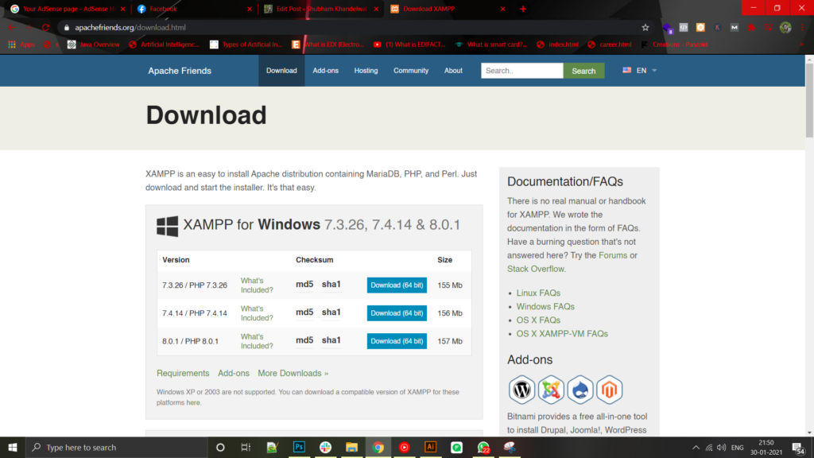Open md5 checksum for version 7.3.26
Image resolution: width=814 pixels, height=458 pixels.
coord(304,285)
